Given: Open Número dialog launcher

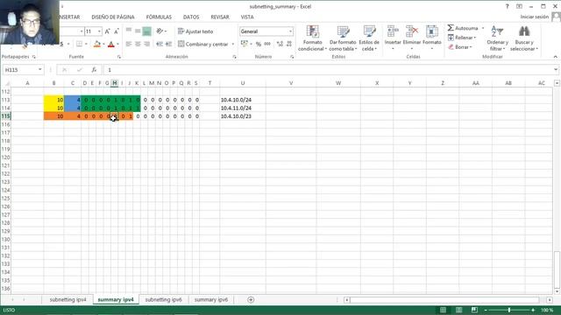Looking at the screenshot, I should [292, 57].
